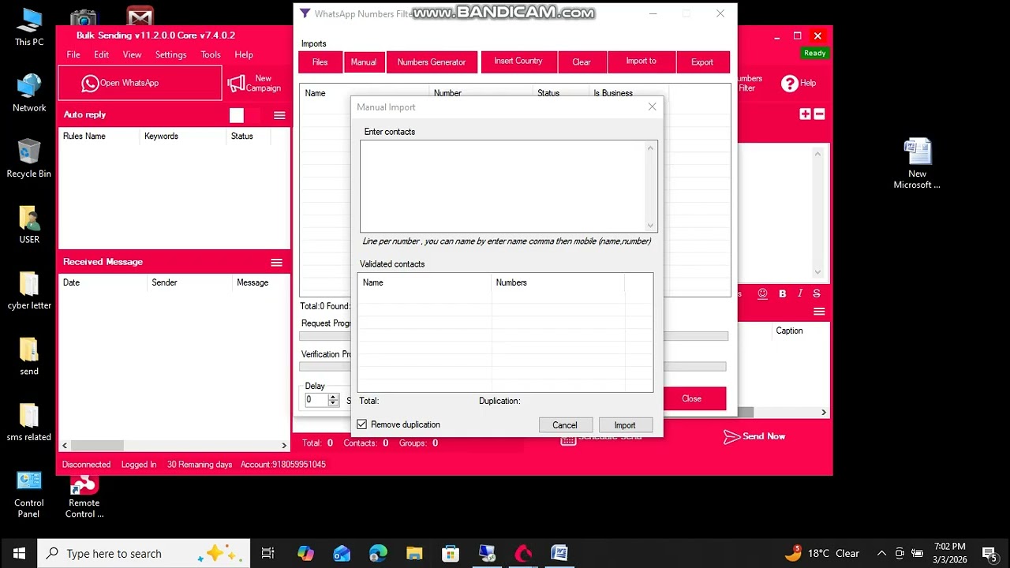This screenshot has width=1010, height=568.
Task: Open the Settings menu in Bulk Sending
Action: pyautogui.click(x=170, y=54)
